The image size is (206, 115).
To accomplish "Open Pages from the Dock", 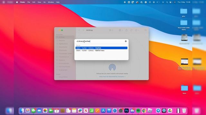I will click(x=97, y=111).
